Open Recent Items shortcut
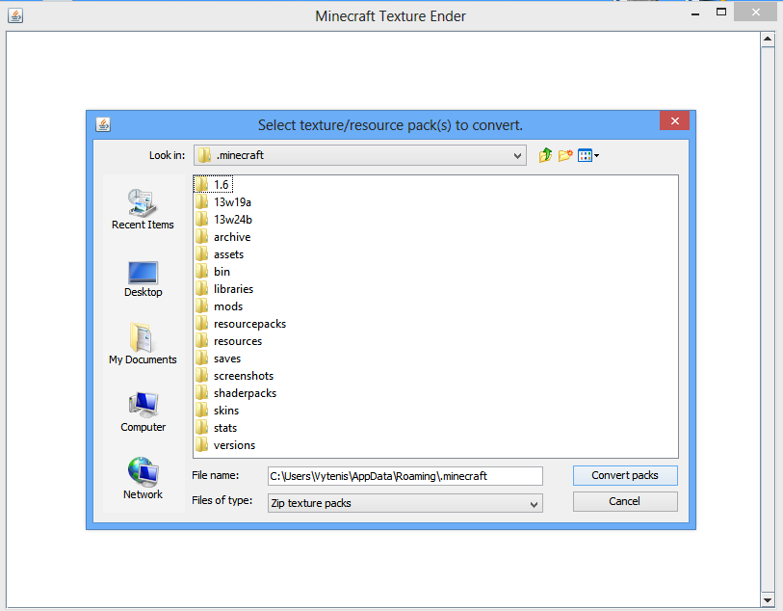 click(x=143, y=209)
